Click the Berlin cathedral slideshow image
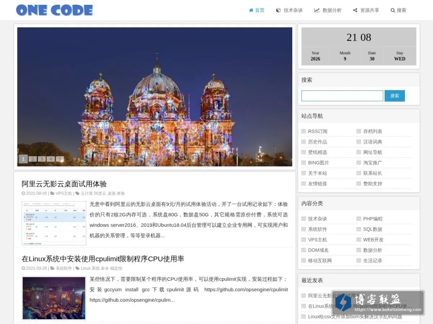Image resolution: width=433 pixels, height=324 pixels. 155,97
